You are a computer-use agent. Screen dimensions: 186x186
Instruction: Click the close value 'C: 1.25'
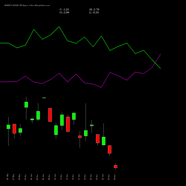click(64, 10)
